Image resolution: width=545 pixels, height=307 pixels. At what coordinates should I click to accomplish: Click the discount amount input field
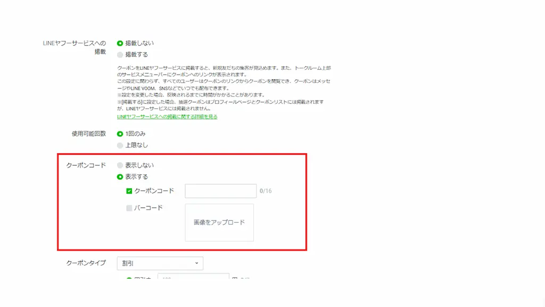click(x=193, y=278)
